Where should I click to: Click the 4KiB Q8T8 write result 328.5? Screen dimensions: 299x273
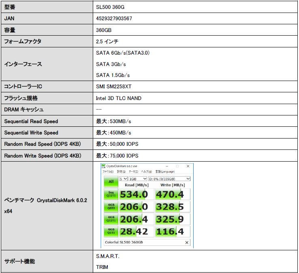click(x=173, y=207)
